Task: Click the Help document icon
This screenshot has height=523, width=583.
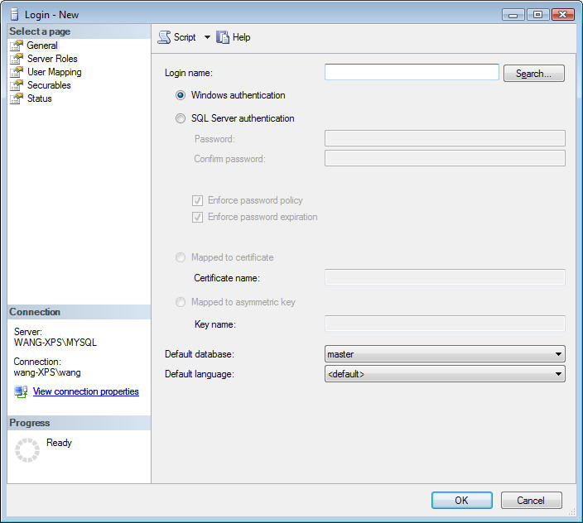Action: pyautogui.click(x=223, y=37)
